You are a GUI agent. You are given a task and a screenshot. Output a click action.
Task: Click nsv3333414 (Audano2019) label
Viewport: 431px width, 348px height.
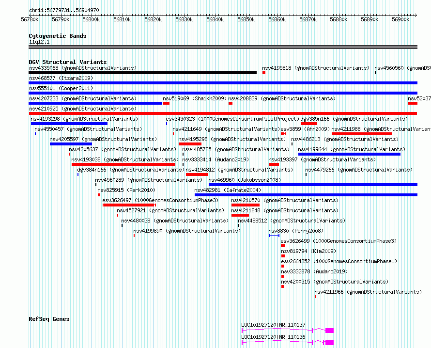(x=215, y=159)
